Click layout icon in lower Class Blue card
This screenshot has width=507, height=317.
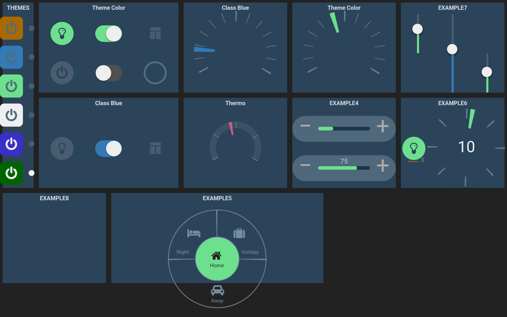[x=155, y=148]
